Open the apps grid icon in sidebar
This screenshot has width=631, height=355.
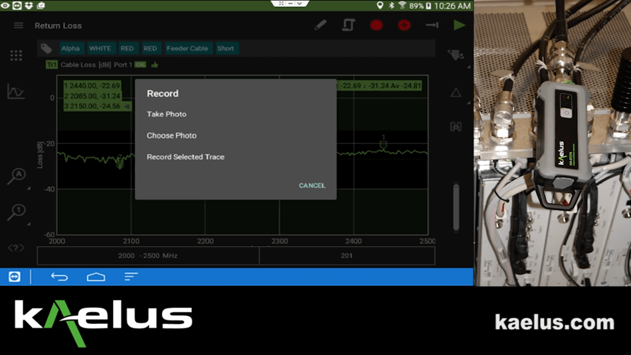(x=16, y=56)
